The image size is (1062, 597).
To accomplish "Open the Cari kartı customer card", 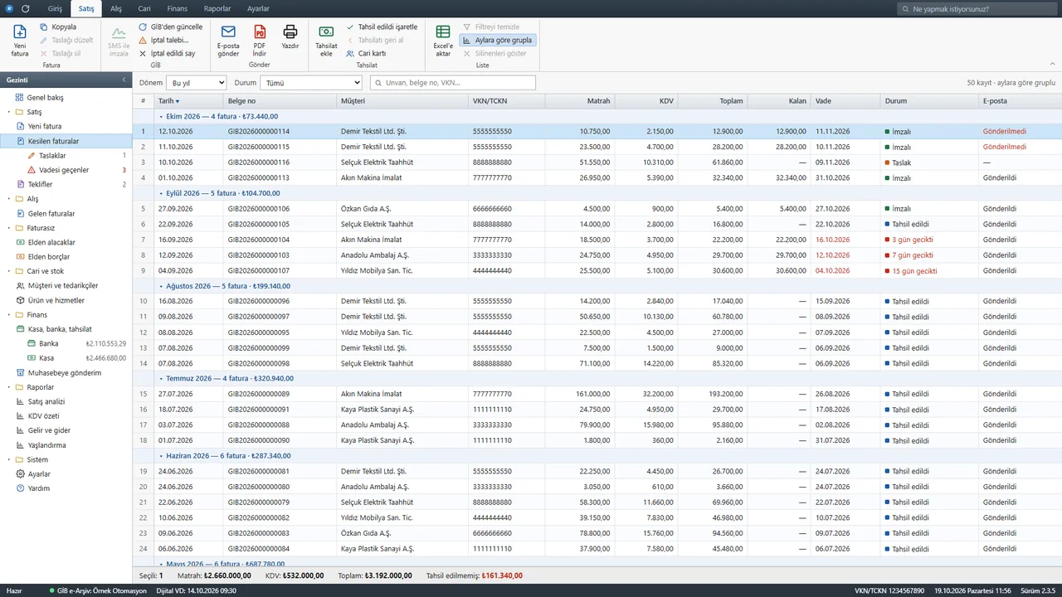I will coord(366,53).
